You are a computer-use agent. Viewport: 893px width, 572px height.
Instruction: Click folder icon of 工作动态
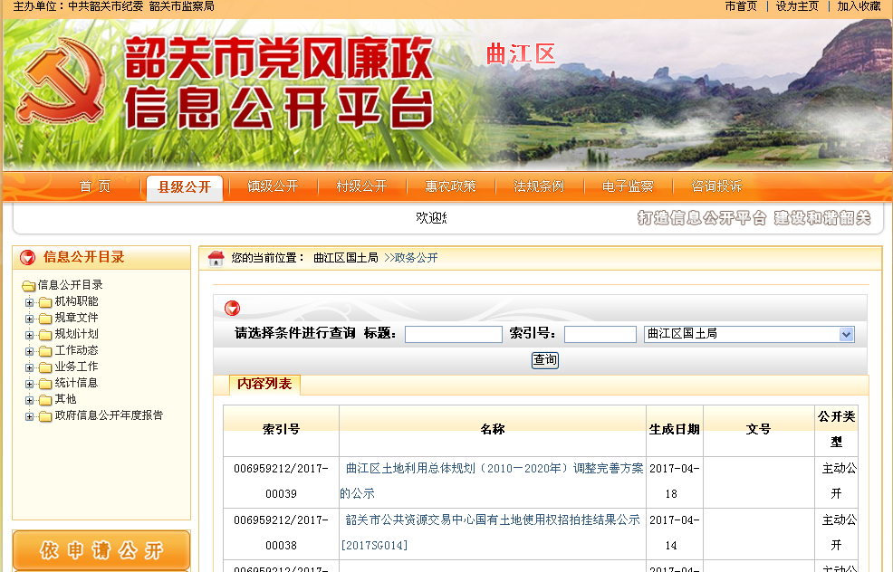point(45,351)
